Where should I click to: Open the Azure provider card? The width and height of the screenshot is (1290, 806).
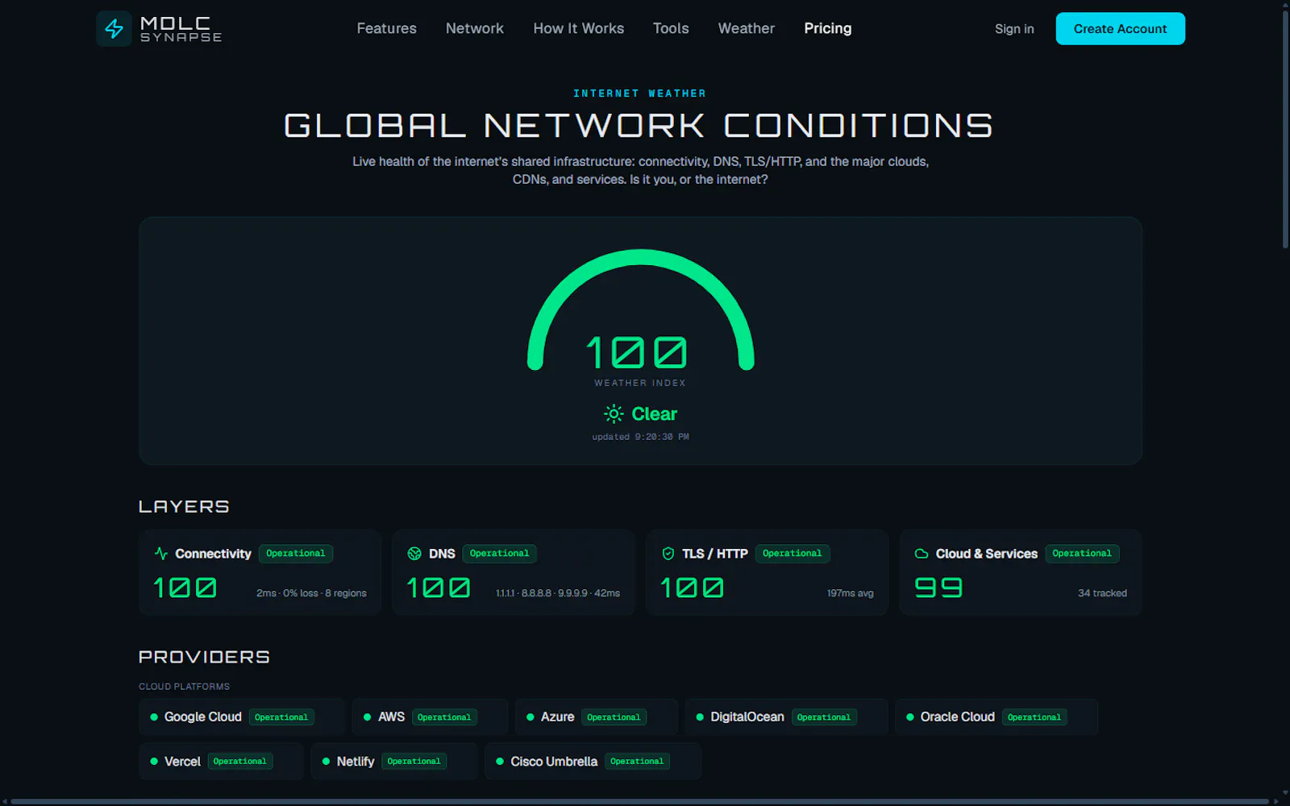point(597,717)
